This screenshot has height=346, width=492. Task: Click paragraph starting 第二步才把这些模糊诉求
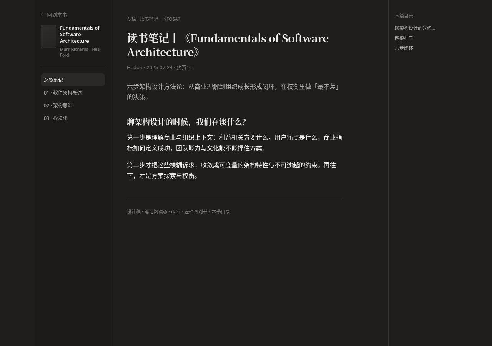pyautogui.click(x=231, y=171)
